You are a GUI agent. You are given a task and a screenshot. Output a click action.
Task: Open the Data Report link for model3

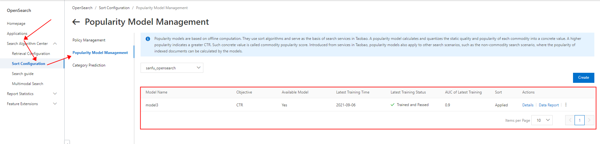(549, 105)
